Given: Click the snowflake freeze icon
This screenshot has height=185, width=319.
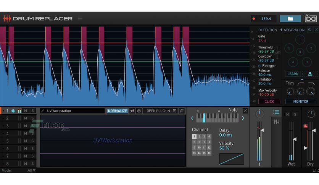Looking at the screenshot, I should (x=139, y=111).
